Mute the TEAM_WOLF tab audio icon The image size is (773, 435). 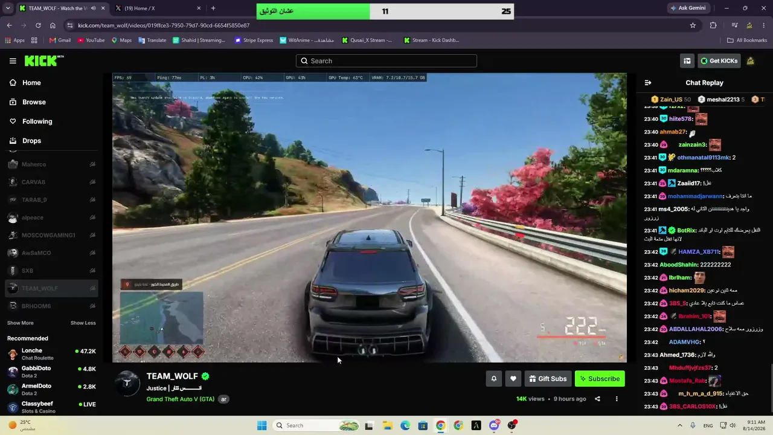[93, 8]
